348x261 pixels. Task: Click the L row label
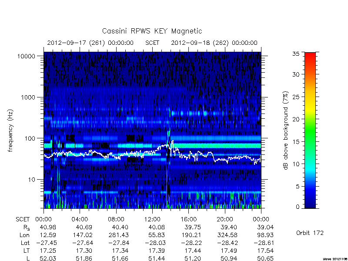[x=28, y=258]
